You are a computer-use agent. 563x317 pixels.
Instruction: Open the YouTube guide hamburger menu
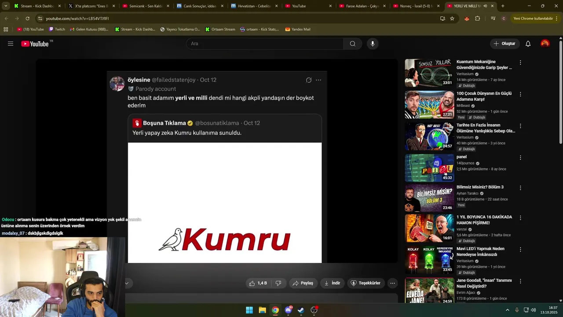pyautogui.click(x=11, y=44)
